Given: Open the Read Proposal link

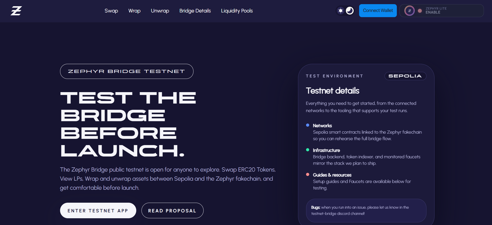Looking at the screenshot, I should (172, 210).
